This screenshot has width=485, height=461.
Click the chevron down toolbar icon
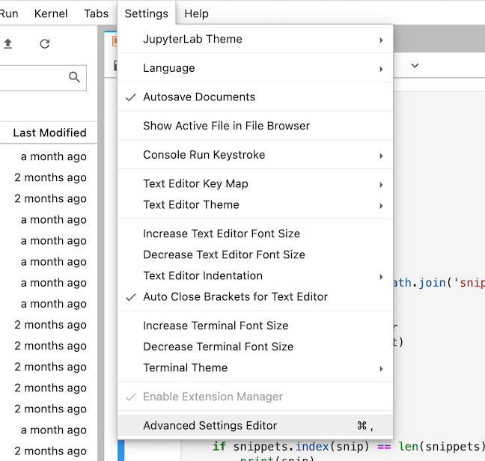pyautogui.click(x=415, y=66)
